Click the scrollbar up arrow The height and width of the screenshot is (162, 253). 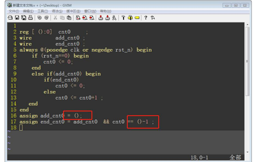point(247,24)
